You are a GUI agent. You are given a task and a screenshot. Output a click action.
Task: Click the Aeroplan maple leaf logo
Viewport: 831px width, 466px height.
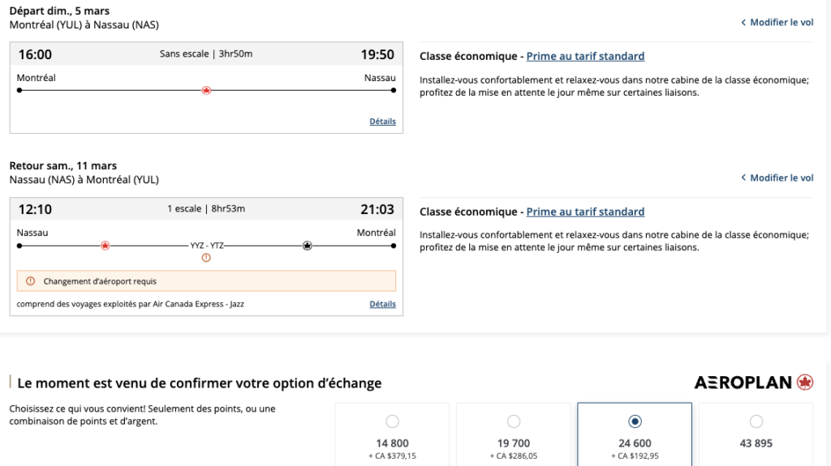coord(805,383)
